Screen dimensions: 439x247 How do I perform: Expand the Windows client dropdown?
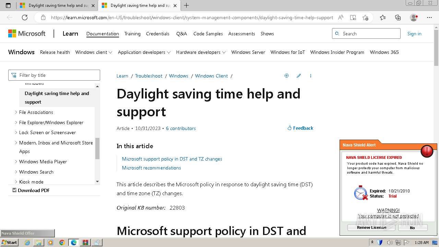click(94, 52)
